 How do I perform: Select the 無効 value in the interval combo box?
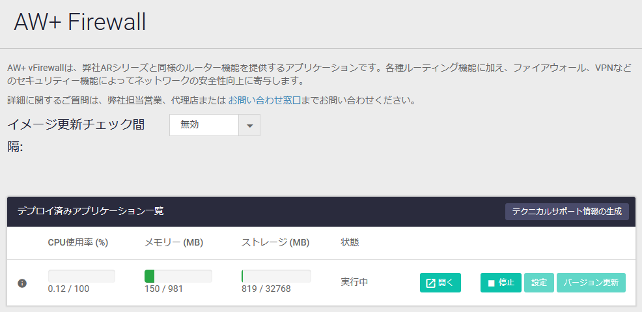point(204,125)
